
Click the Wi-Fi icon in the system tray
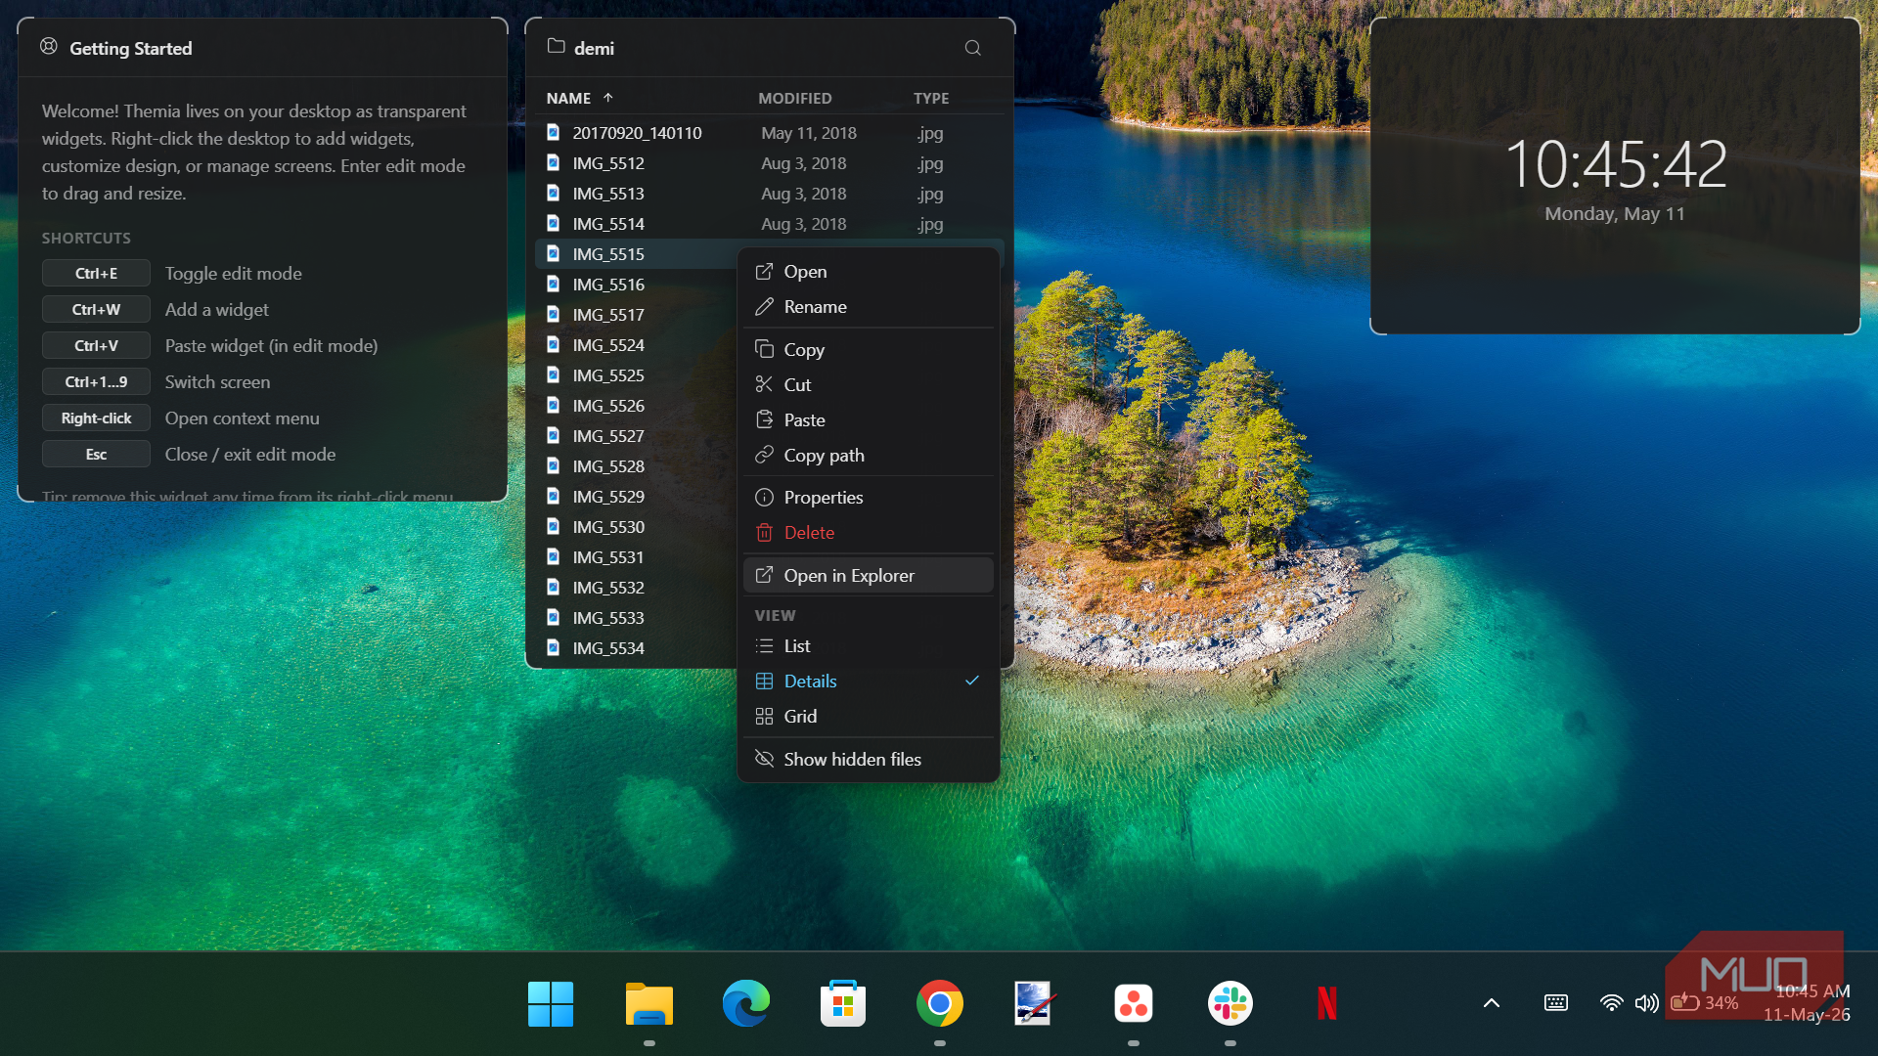[1611, 1003]
